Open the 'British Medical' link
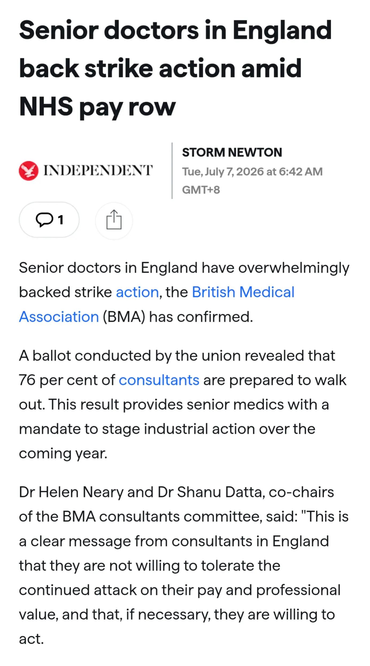The image size is (370, 666). pos(243,292)
